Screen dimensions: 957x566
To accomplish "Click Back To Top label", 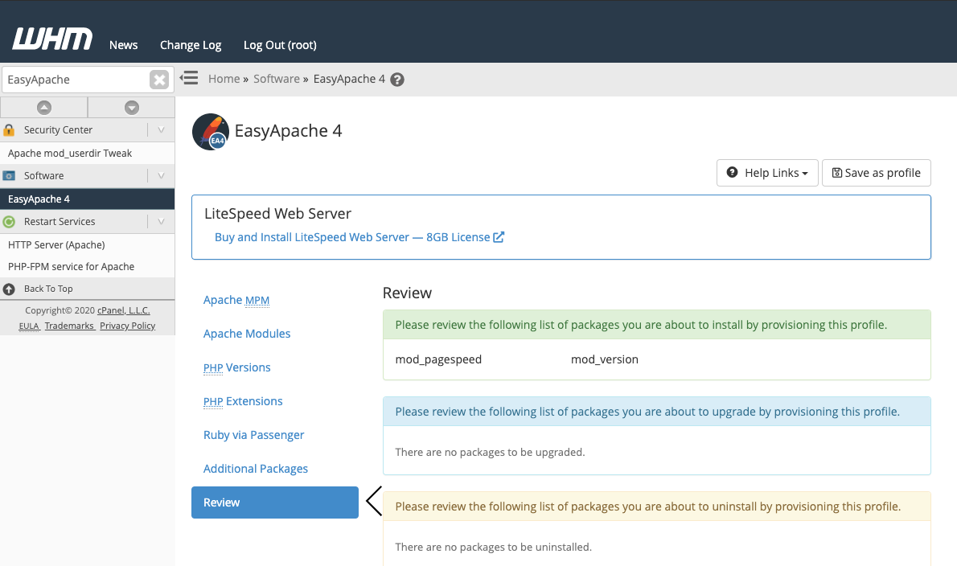I will coord(48,289).
